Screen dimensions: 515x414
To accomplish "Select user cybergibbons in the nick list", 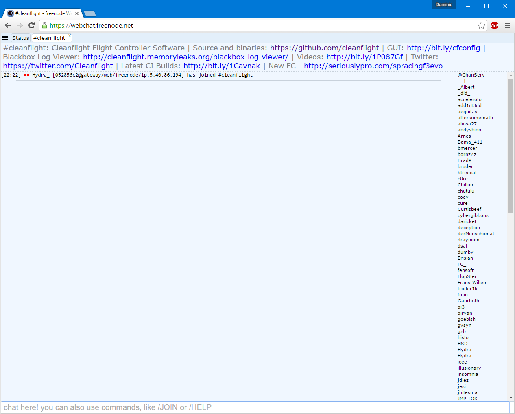I will point(473,215).
